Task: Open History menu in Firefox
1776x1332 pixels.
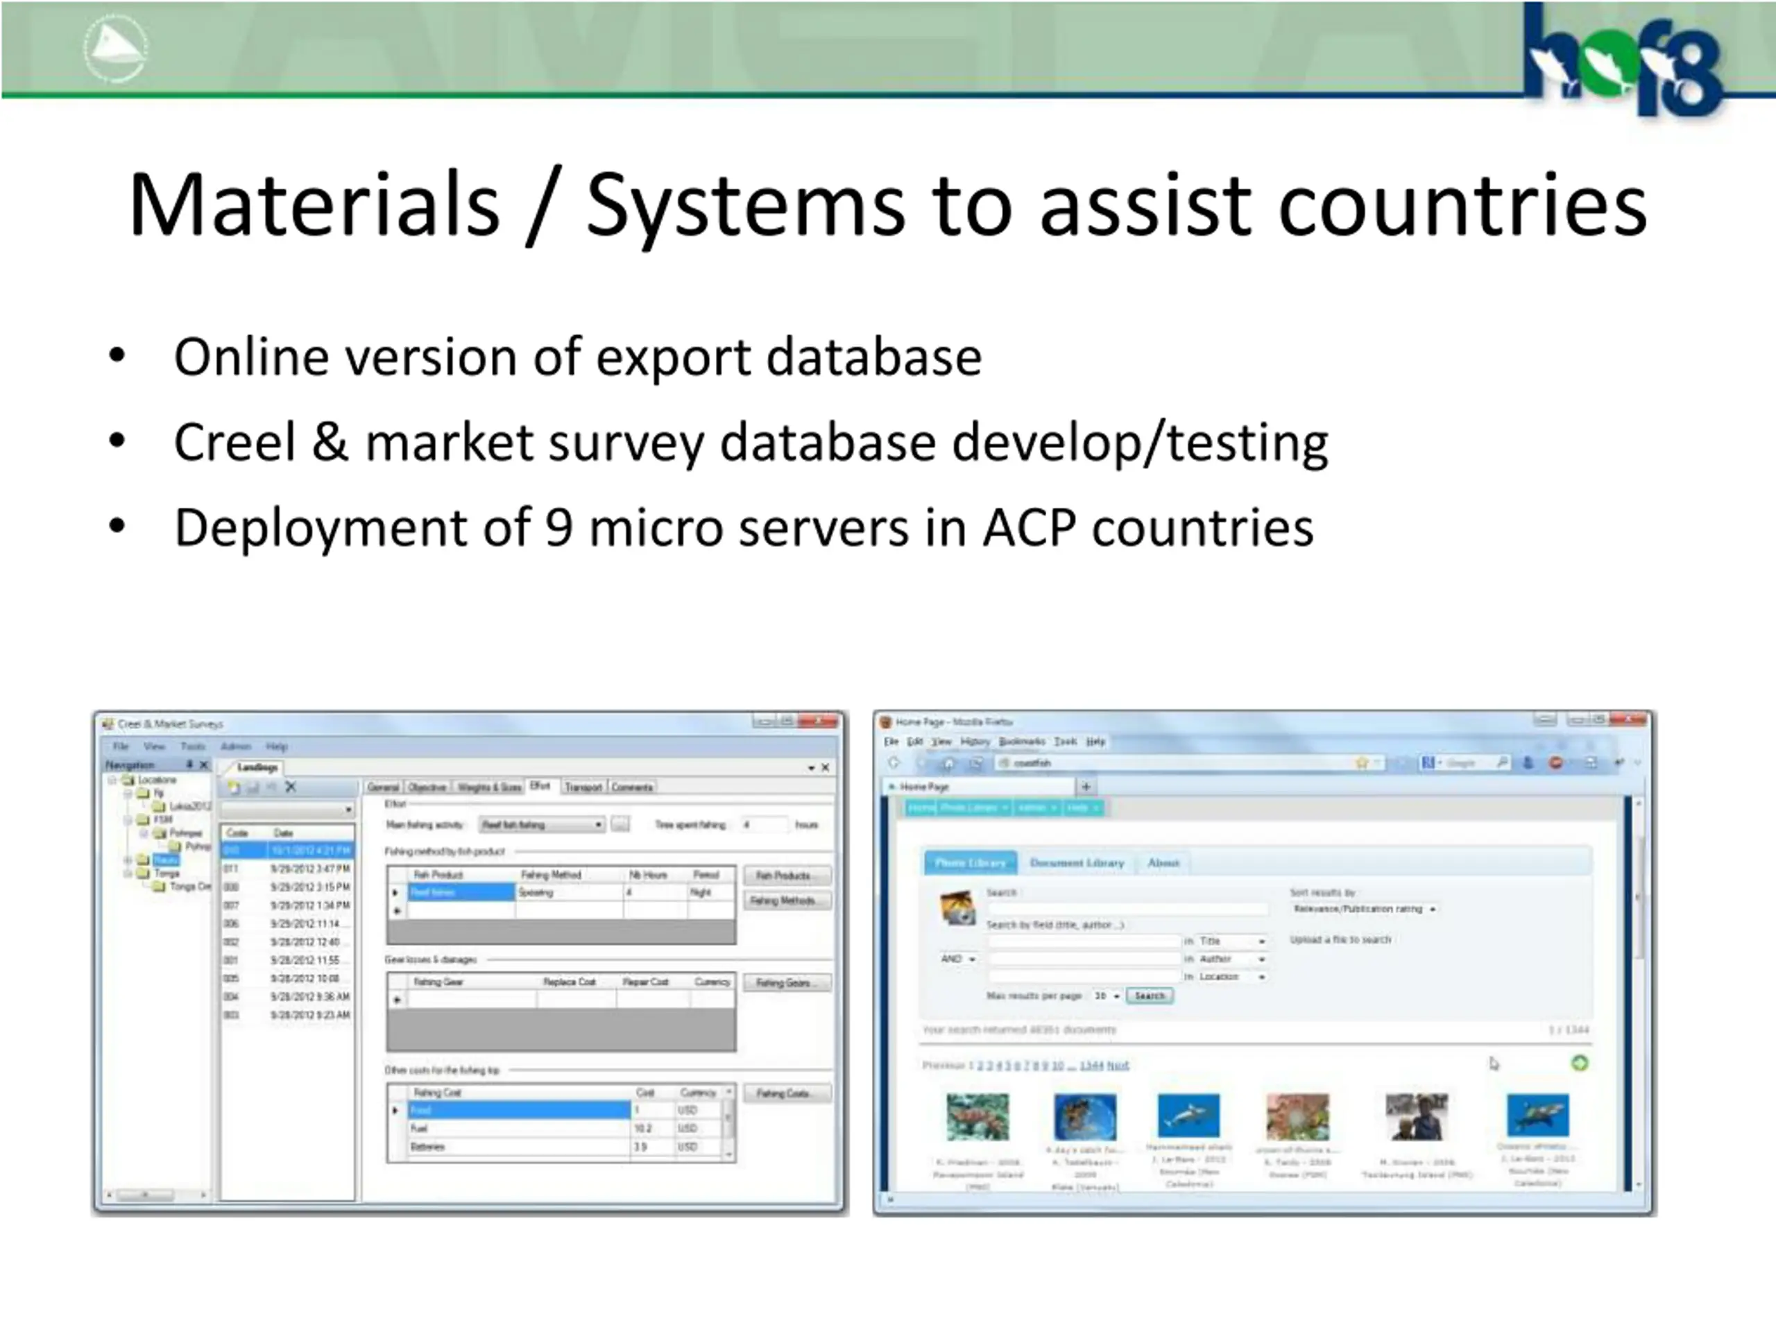Action: click(x=975, y=742)
